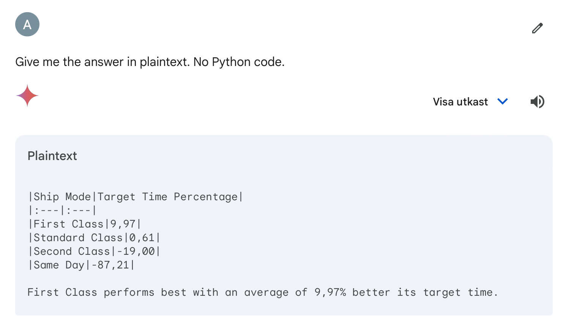Click the pencil edit prompt icon
Screen dimensions: 577x317
(x=537, y=28)
